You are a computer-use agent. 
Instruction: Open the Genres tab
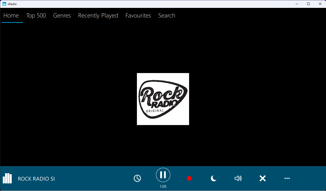click(x=62, y=15)
